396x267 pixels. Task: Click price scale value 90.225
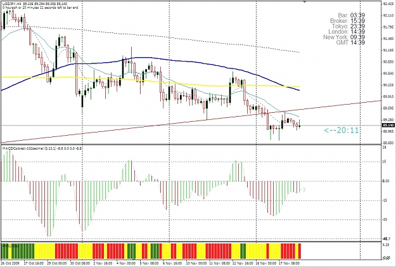[388, 85]
